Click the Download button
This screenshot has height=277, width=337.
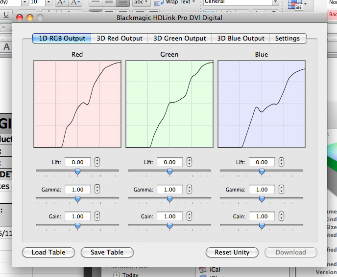(291, 253)
